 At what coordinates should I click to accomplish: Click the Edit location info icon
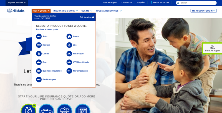[x=93, y=17]
